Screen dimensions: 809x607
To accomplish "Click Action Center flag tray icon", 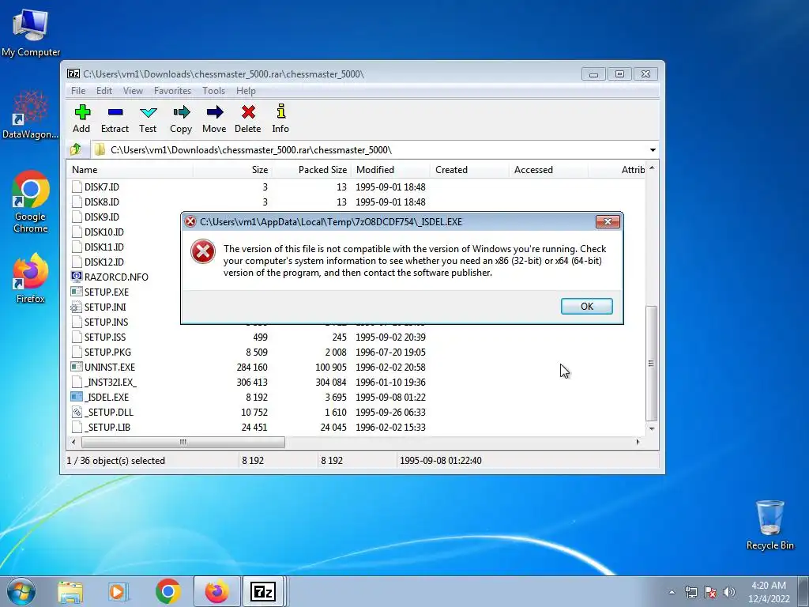I will 710,592.
